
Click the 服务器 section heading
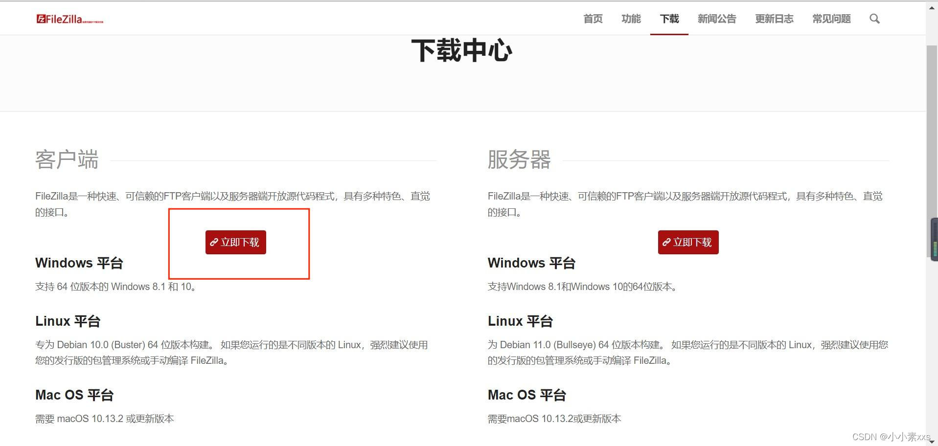(519, 159)
